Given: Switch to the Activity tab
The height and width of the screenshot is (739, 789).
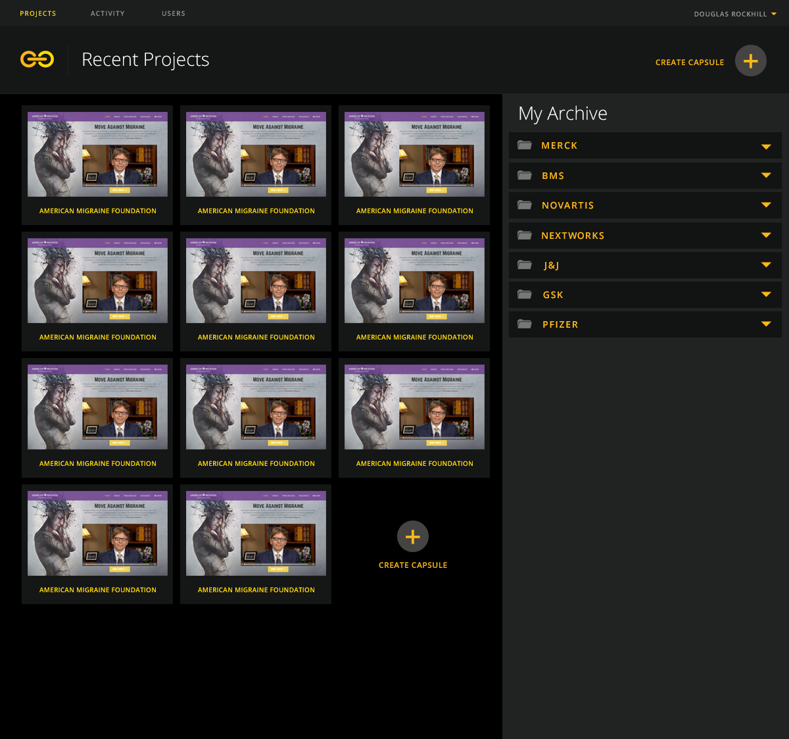Looking at the screenshot, I should [x=108, y=13].
